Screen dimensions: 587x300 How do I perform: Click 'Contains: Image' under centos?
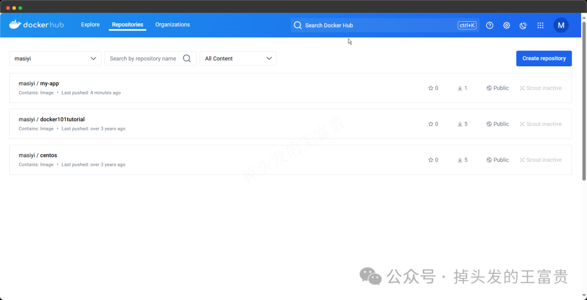36,165
